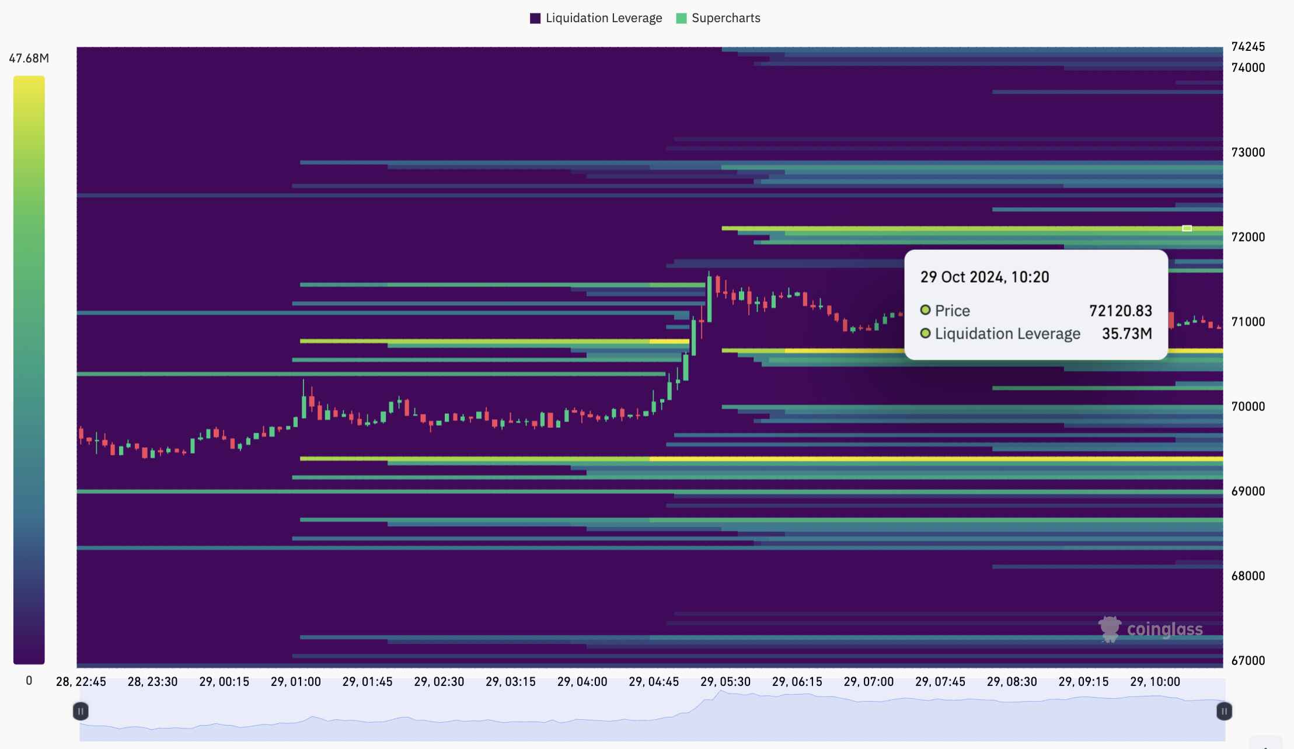Click the 47.68M label above the color scale
This screenshot has height=749, width=1294.
pyautogui.click(x=29, y=58)
